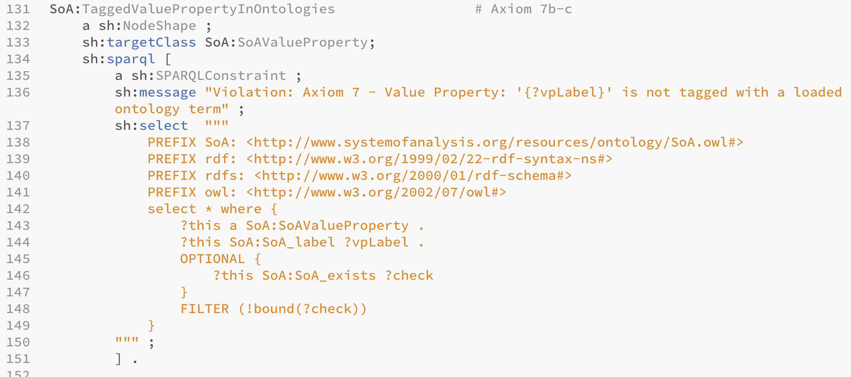This screenshot has width=851, height=377.
Task: Click the sh:targetClass property
Action: 139,42
